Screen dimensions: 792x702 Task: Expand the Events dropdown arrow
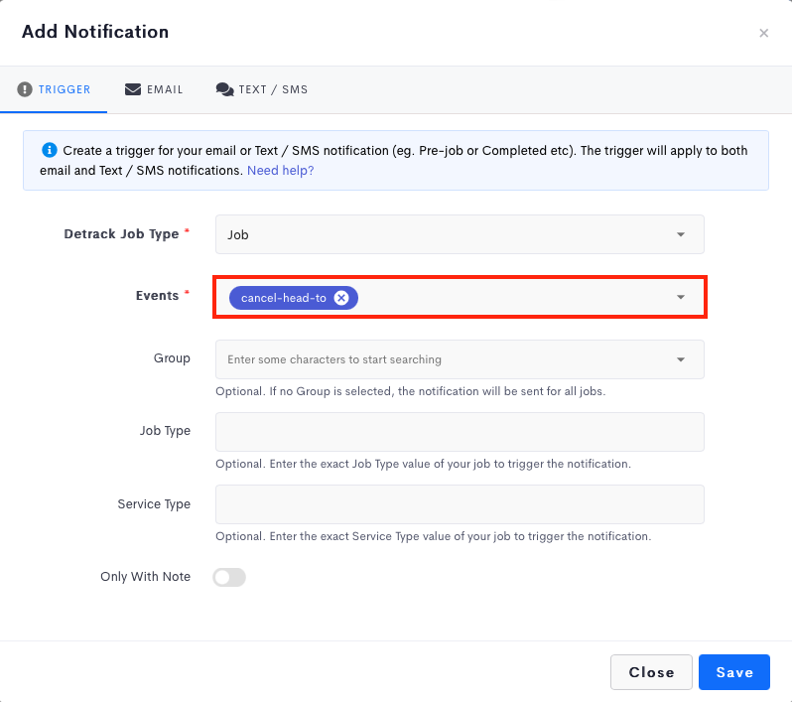681,297
